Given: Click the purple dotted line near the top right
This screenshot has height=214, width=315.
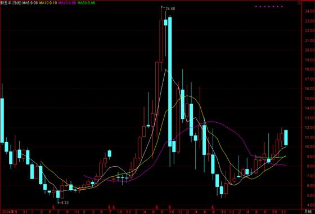Looking at the screenshot, I should pyautogui.click(x=269, y=7).
